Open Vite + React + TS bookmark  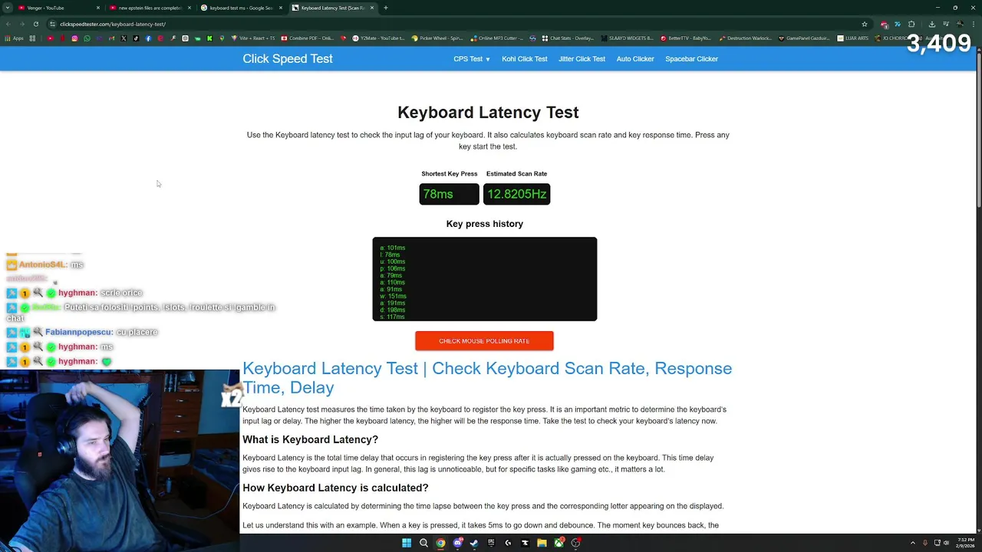coord(253,38)
